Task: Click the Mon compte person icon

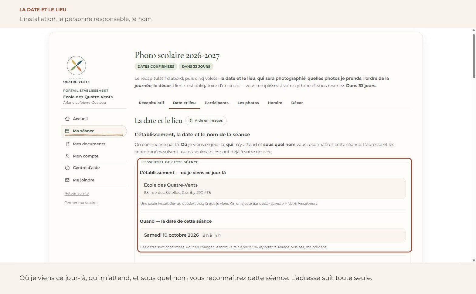Action: [x=67, y=156]
